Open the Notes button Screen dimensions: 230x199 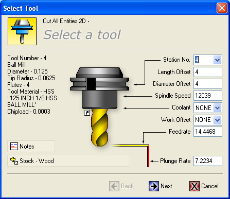31,147
